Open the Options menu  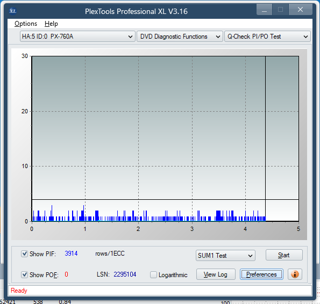point(26,24)
